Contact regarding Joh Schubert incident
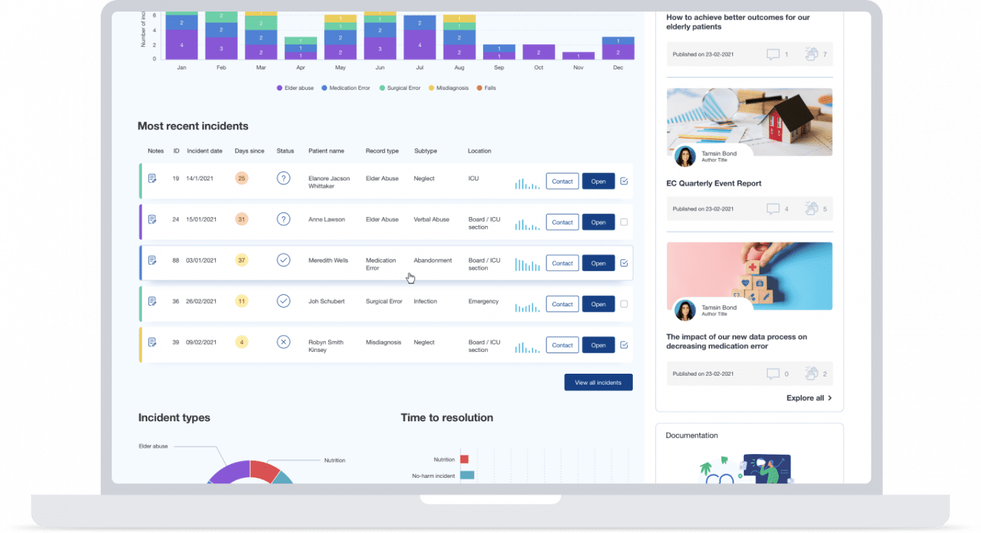 pos(562,304)
